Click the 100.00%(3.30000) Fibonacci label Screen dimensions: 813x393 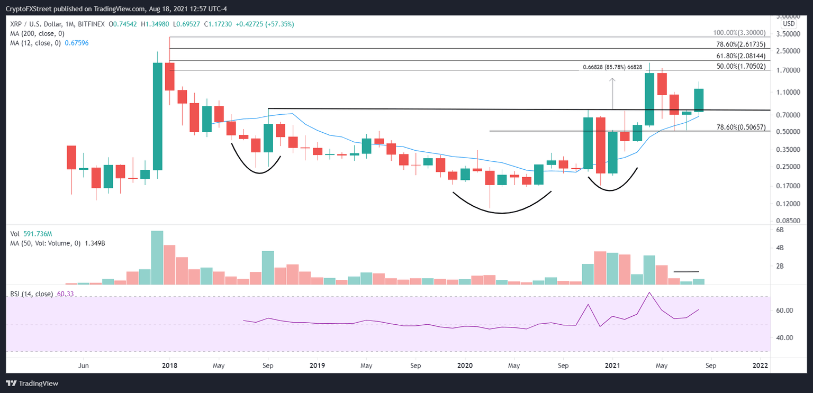(740, 32)
